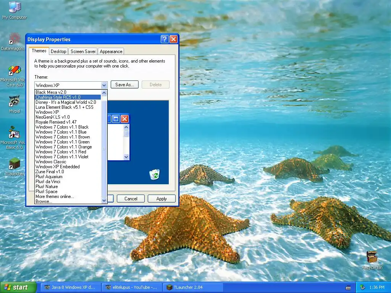Select the DataWagon desktop shortcut
391x293 pixels.
coord(14,42)
